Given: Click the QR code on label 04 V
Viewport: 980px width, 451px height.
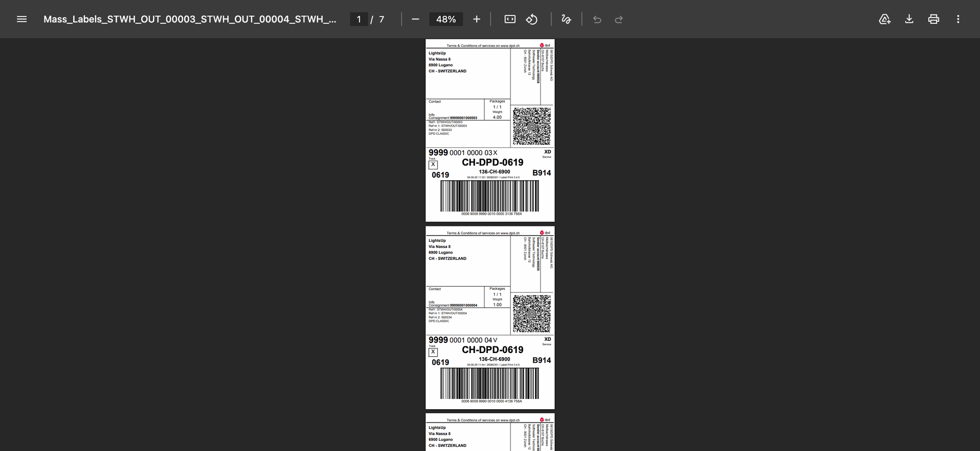Looking at the screenshot, I should click(532, 313).
